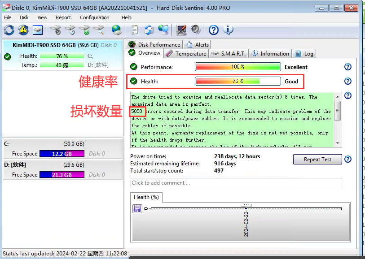
Task: Click the save floppy icon in Health chart
Action: point(137,209)
